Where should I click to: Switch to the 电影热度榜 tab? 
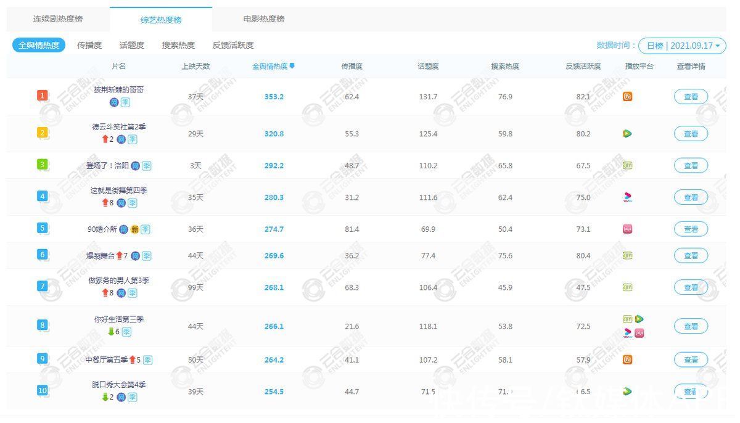264,19
